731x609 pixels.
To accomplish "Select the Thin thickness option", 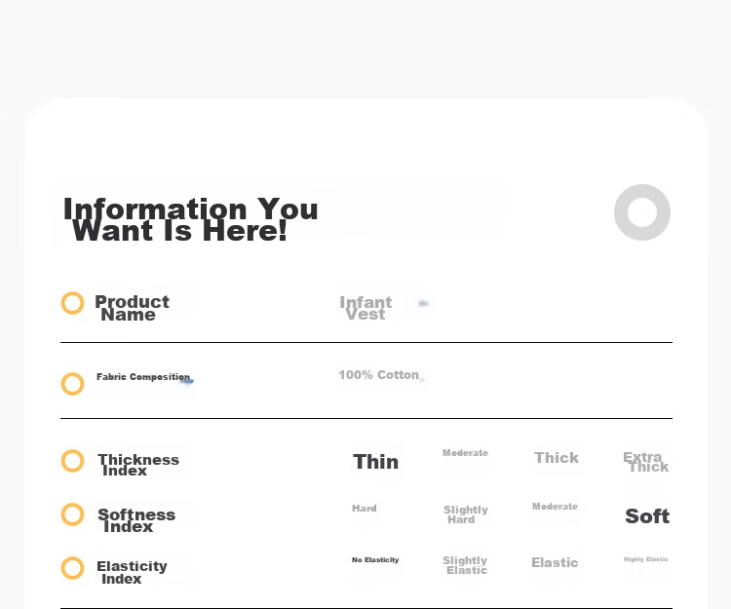I will coord(376,462).
